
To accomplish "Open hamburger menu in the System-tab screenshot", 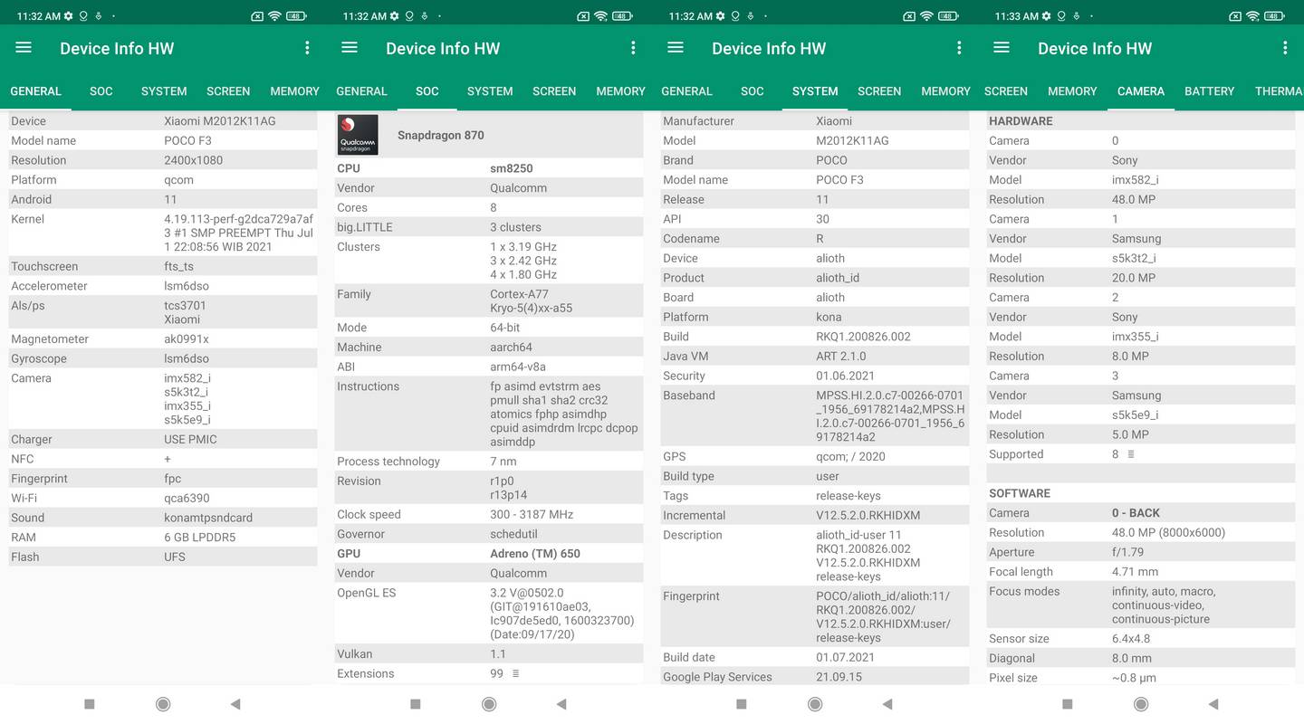I will tap(676, 48).
